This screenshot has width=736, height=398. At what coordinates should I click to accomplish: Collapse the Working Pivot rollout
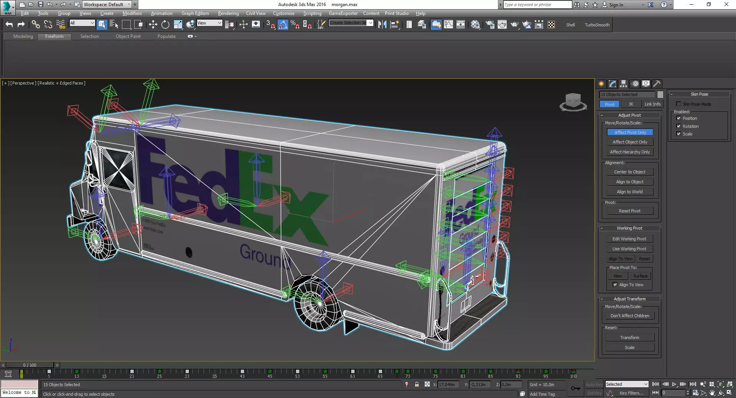pos(629,228)
